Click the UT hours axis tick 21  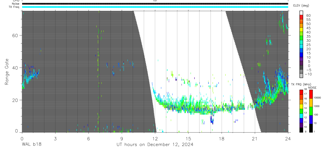pyautogui.click(x=255, y=138)
